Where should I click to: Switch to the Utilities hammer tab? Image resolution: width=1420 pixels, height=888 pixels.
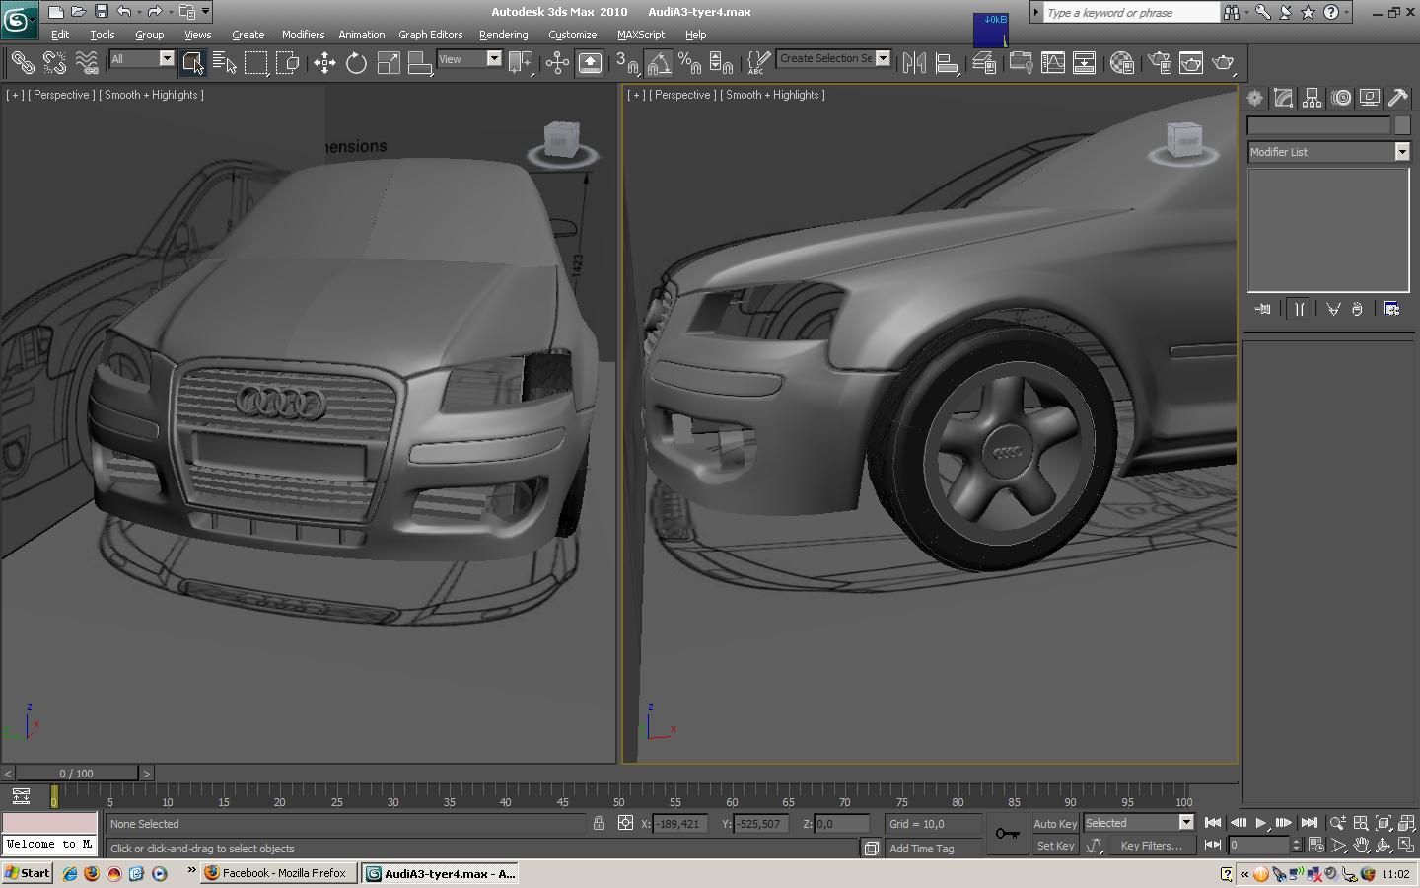coord(1397,98)
